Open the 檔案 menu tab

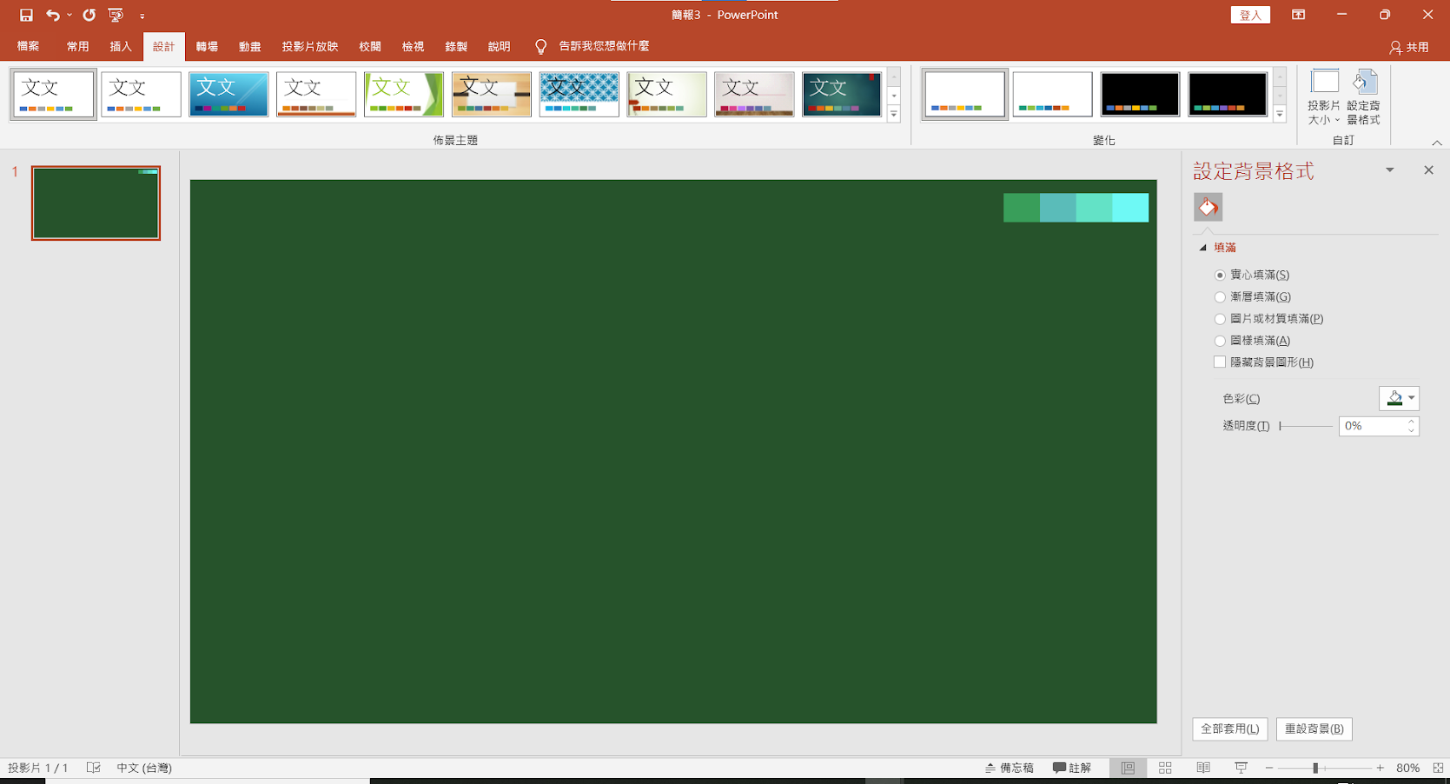(28, 46)
